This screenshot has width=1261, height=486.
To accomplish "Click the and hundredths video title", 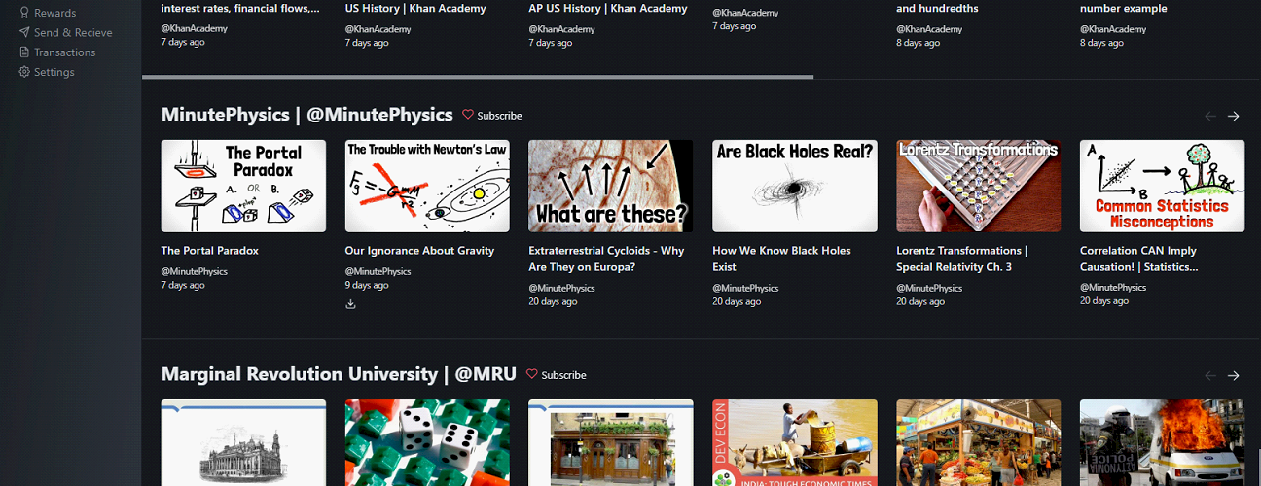I will click(x=937, y=8).
